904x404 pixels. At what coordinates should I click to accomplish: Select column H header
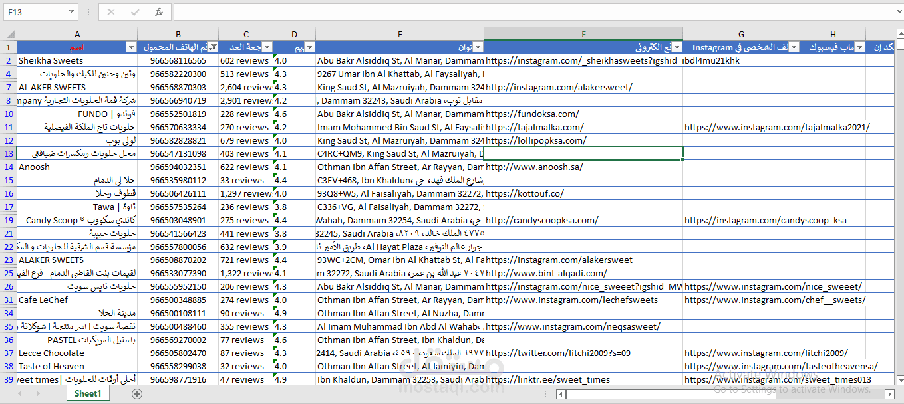833,34
